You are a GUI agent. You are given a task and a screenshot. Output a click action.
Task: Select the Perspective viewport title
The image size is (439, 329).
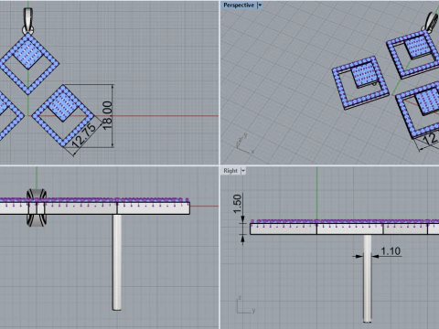(239, 5)
